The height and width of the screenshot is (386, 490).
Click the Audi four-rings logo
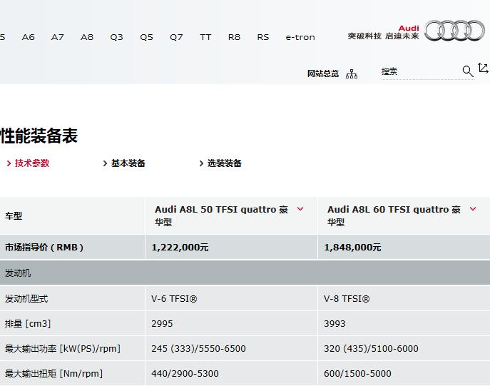pyautogui.click(x=454, y=31)
